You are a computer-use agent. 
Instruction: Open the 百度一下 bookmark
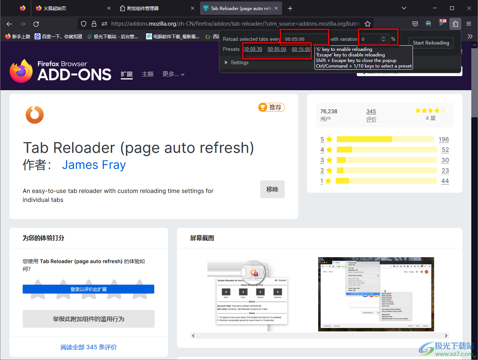tap(58, 36)
